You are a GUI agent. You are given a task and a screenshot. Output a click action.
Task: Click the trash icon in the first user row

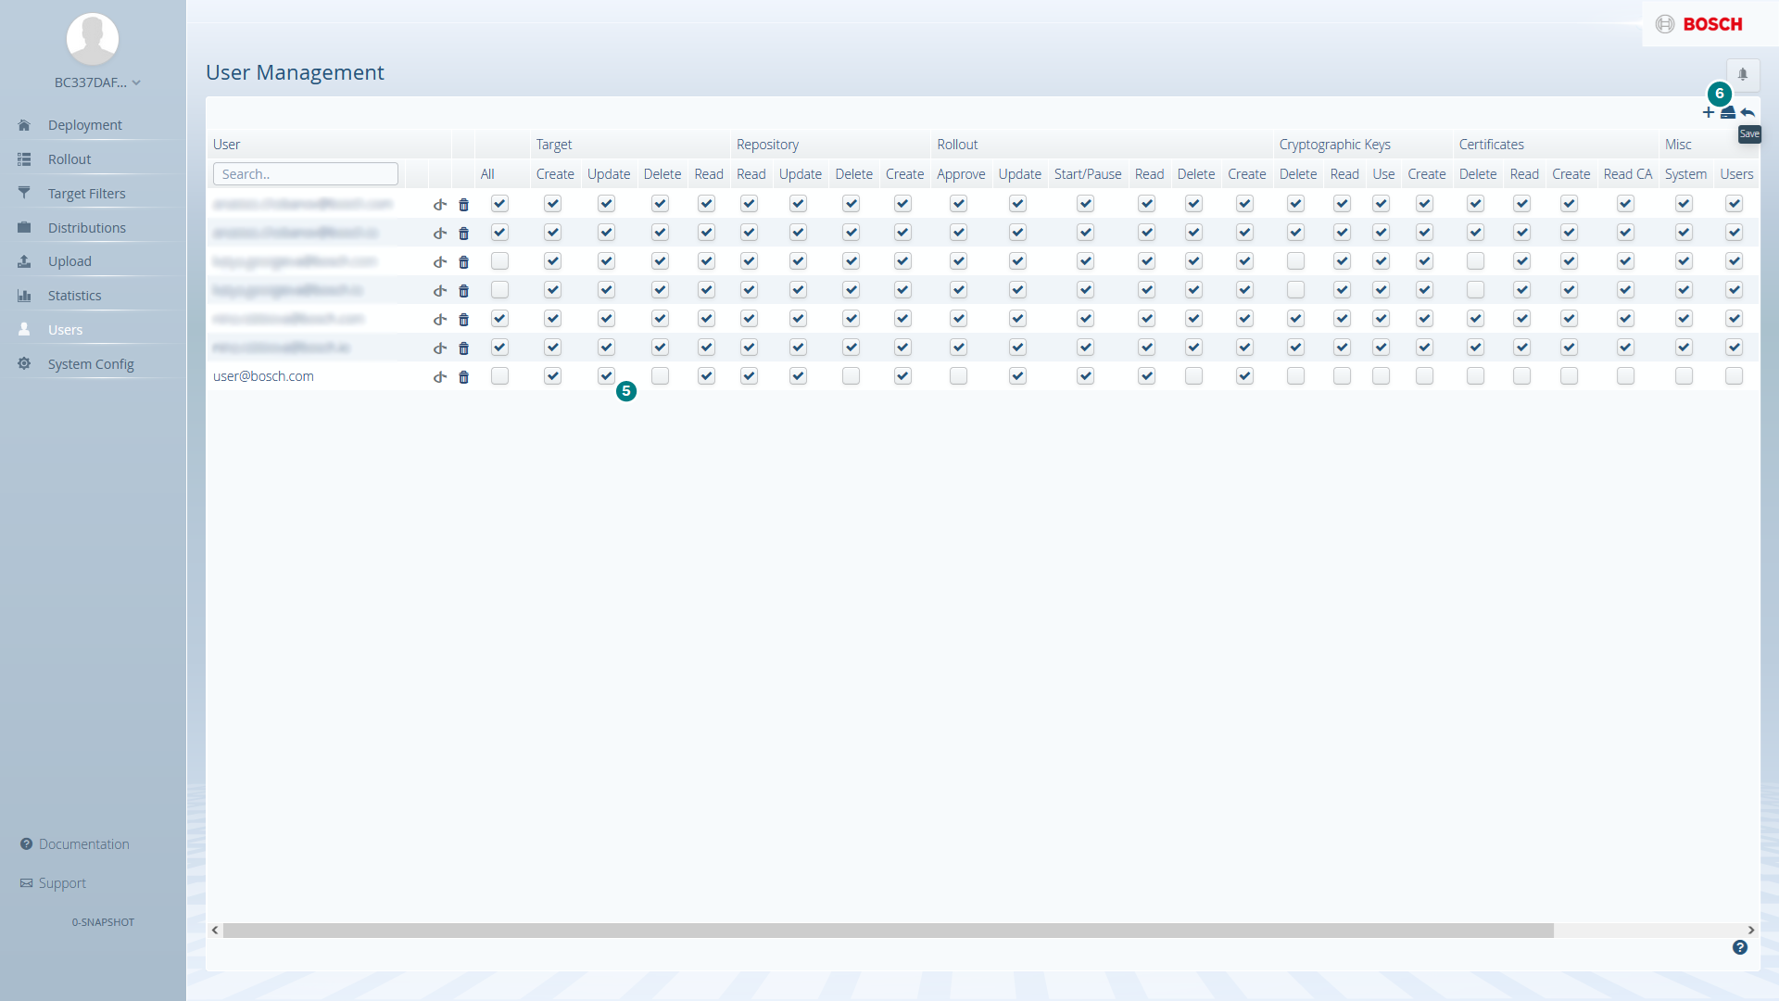click(x=464, y=205)
